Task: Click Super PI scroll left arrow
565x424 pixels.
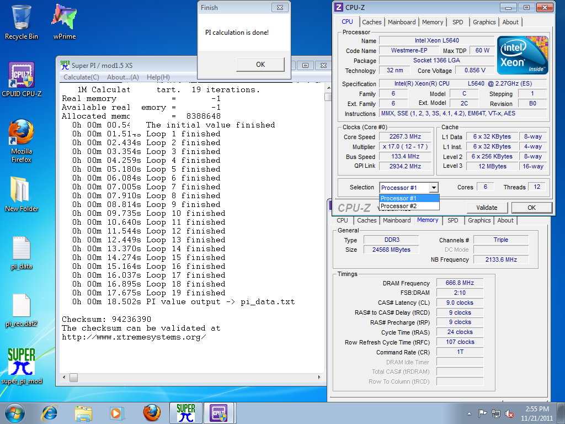Action: point(64,378)
